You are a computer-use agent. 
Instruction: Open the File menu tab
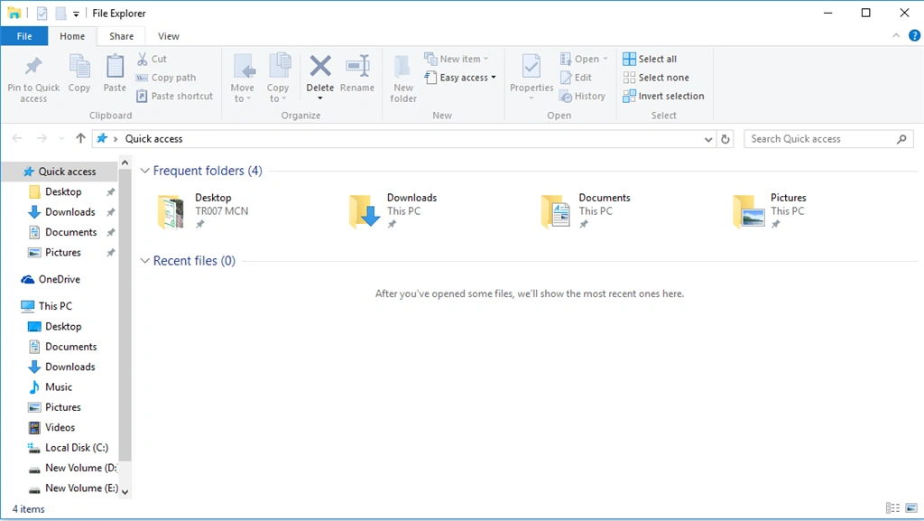(24, 36)
